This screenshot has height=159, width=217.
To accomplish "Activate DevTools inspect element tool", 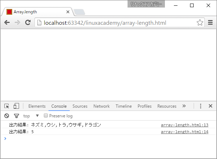I will click(6, 106).
